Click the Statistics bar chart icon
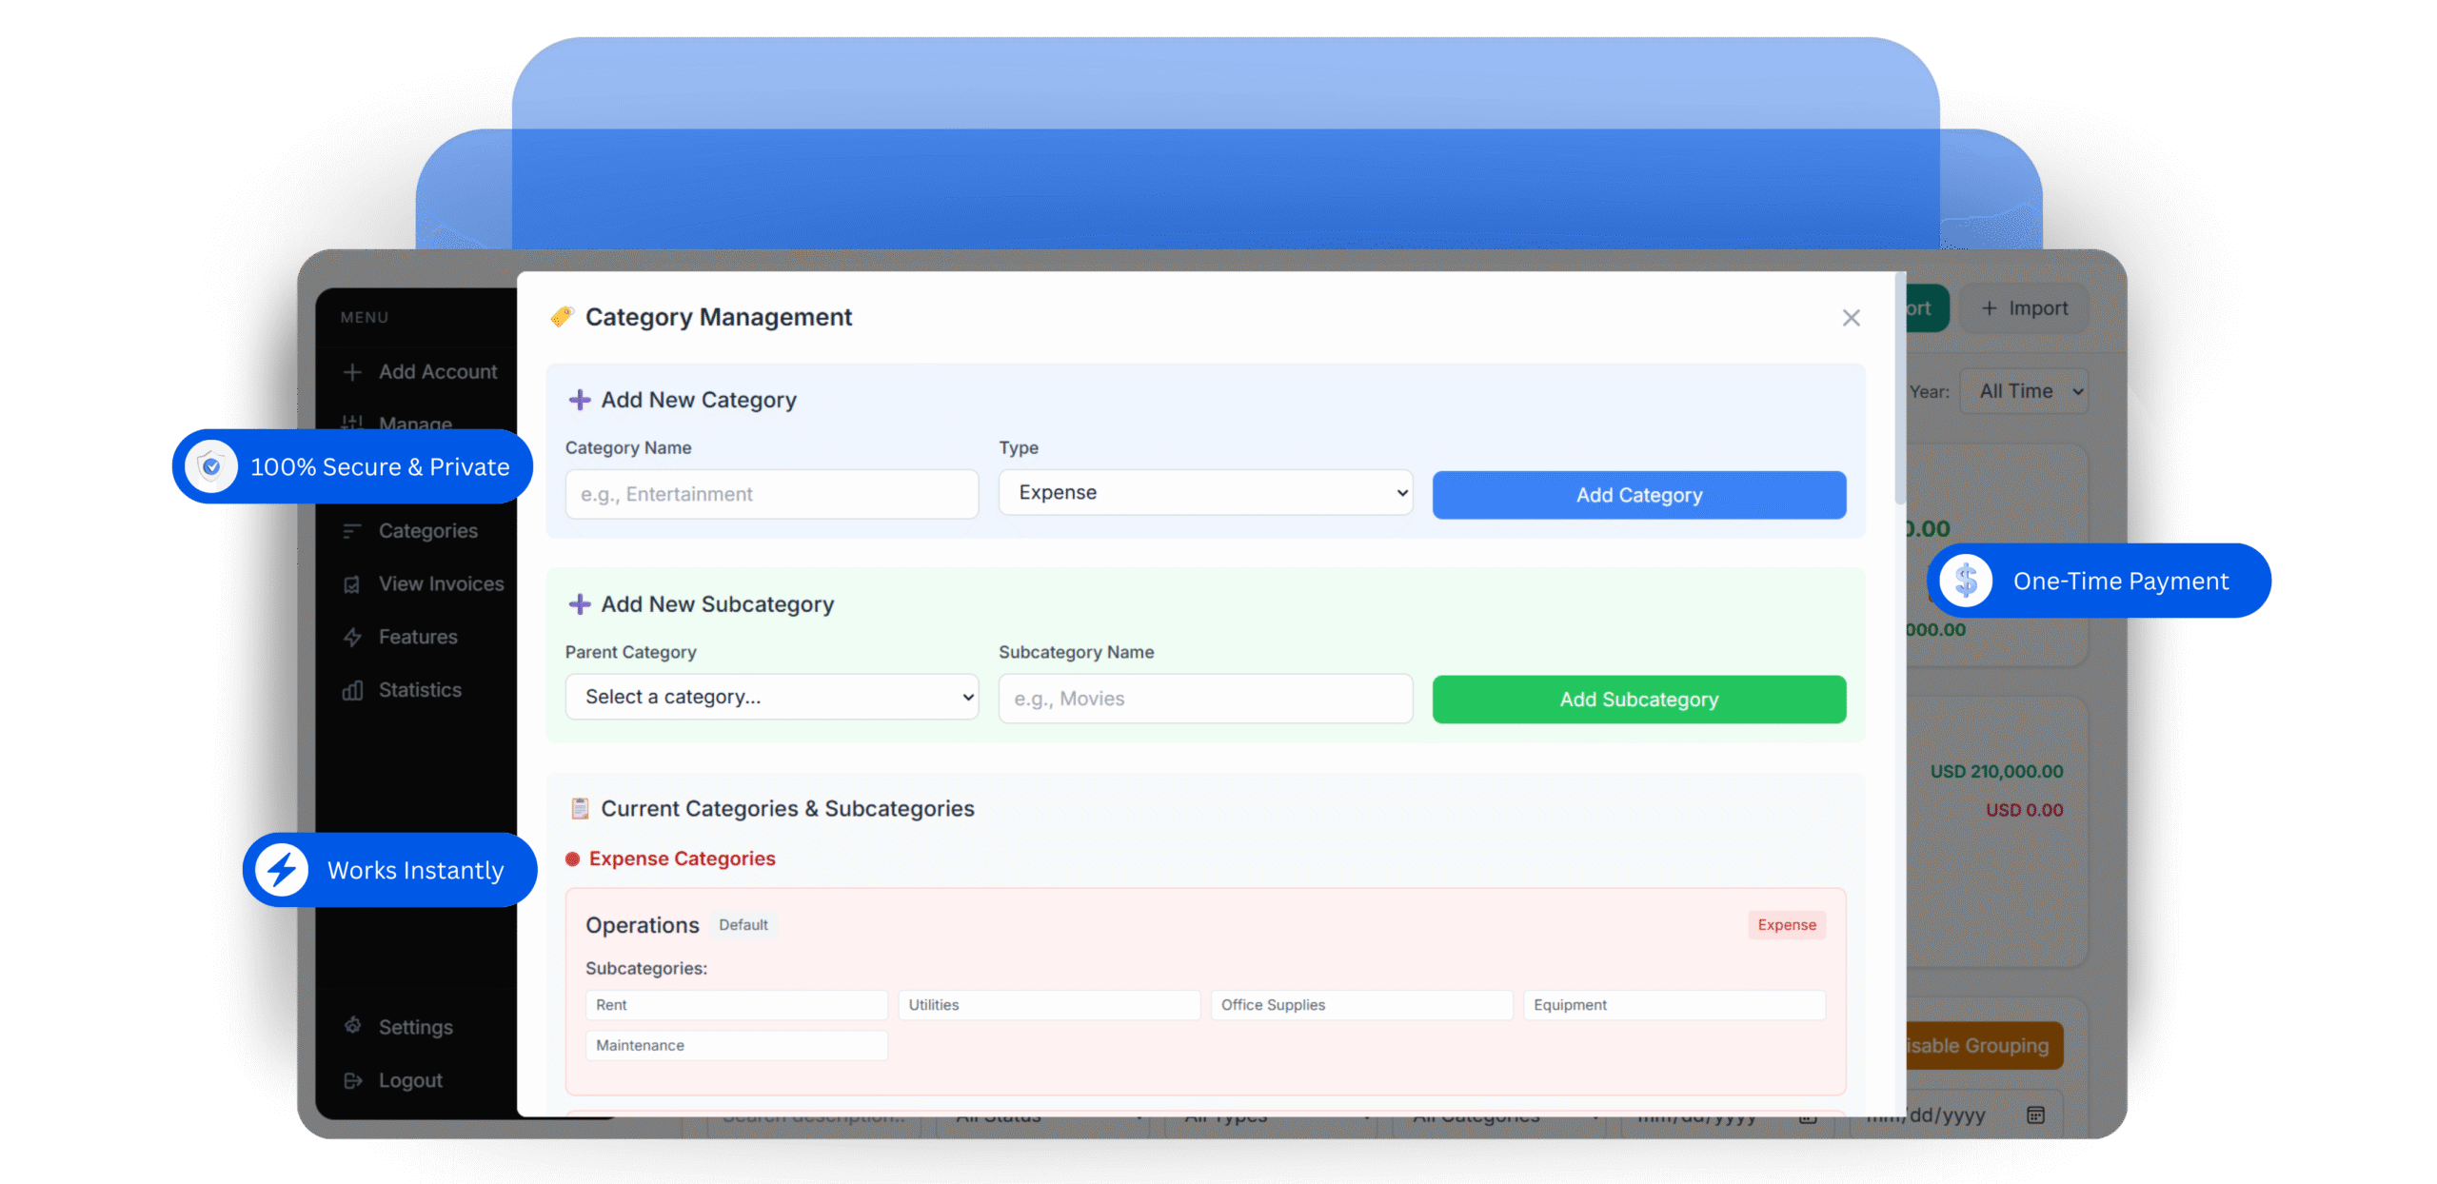Viewport: 2437px width, 1184px height. point(353,690)
